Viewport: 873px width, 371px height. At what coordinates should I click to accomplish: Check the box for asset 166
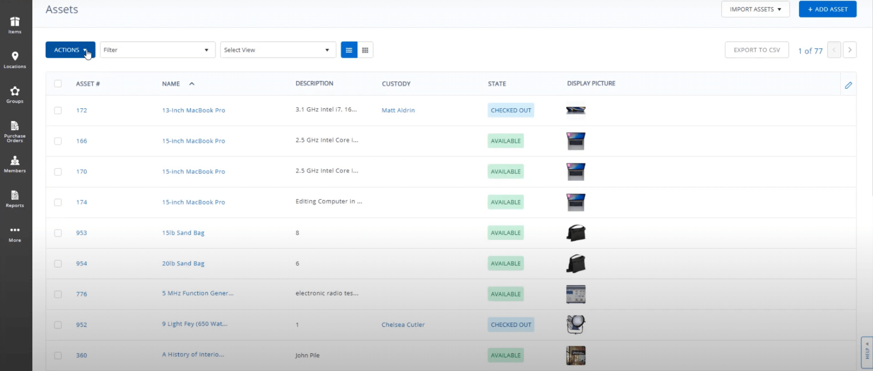[x=58, y=141]
